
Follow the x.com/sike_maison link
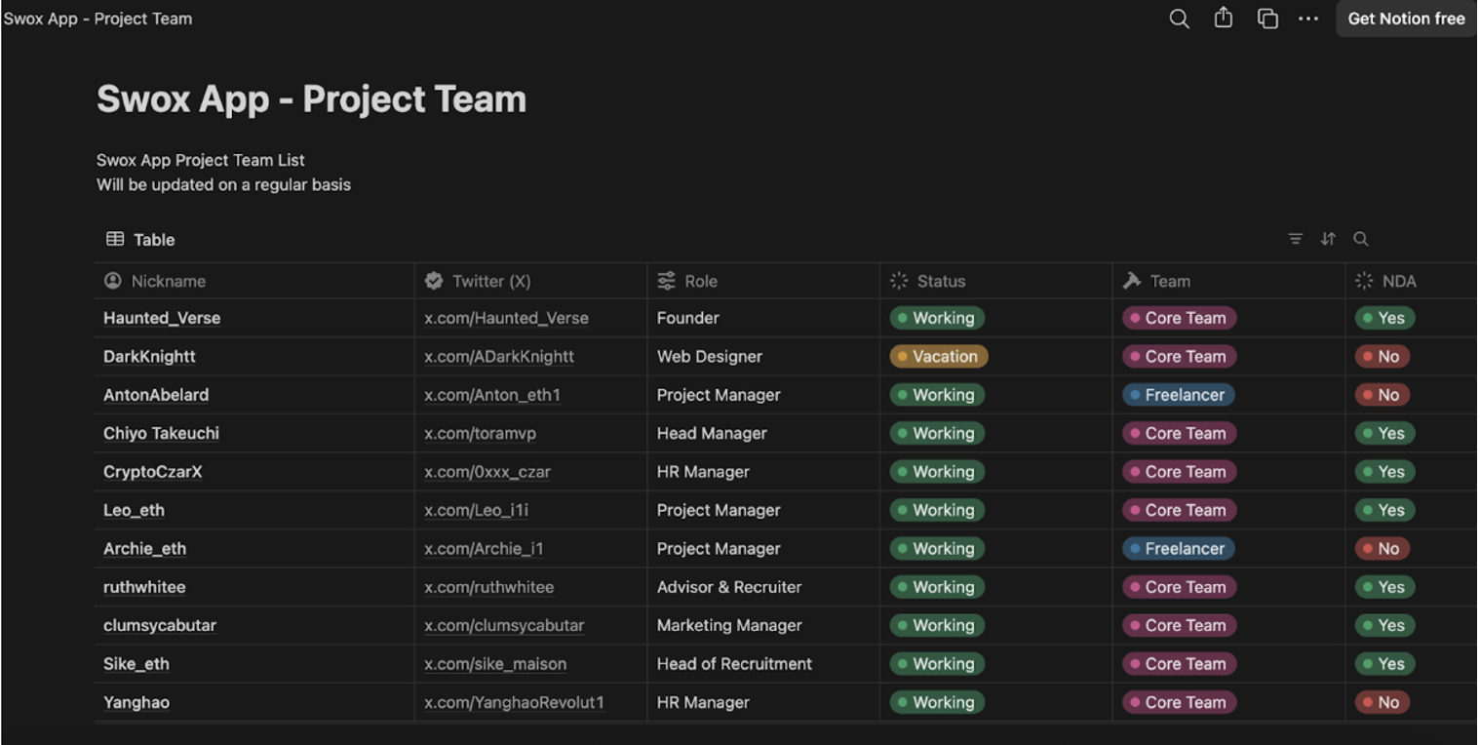point(495,664)
